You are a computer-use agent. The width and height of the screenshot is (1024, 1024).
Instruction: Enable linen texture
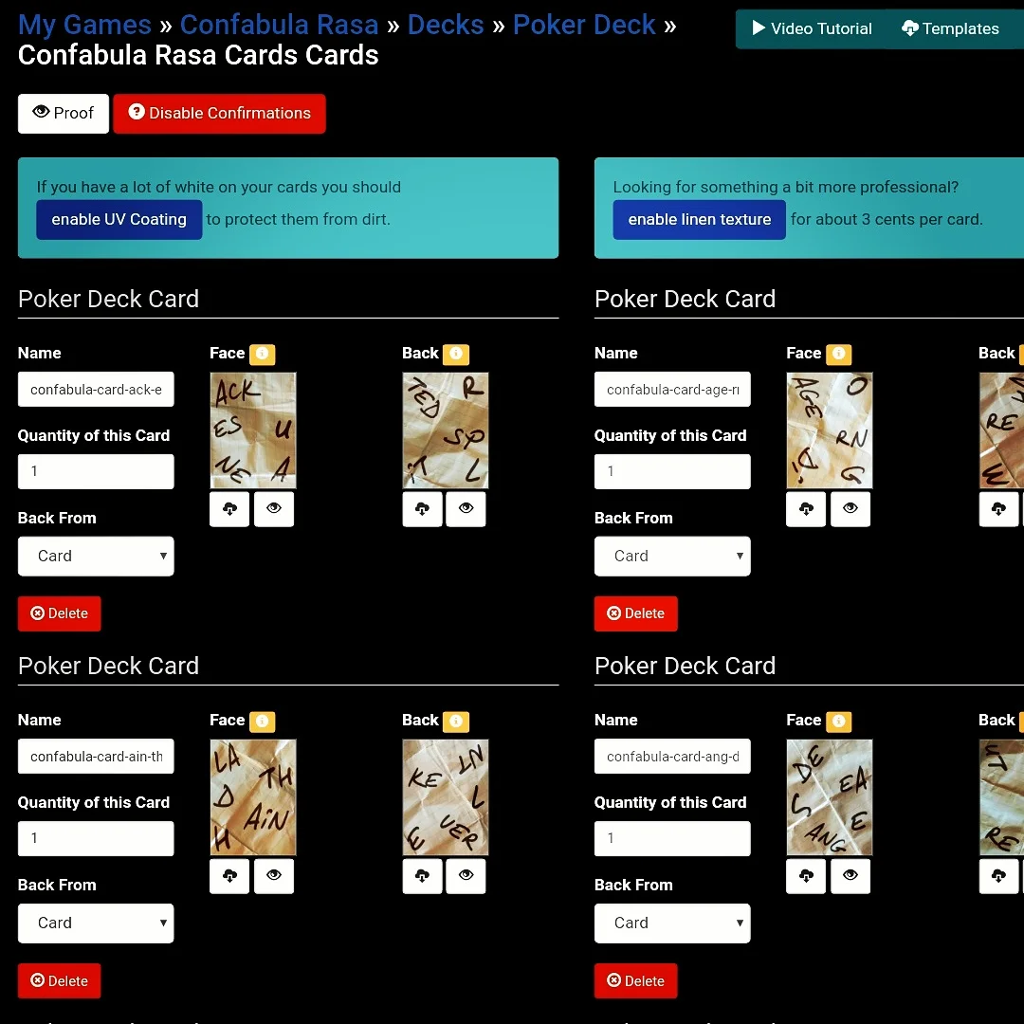(x=699, y=219)
